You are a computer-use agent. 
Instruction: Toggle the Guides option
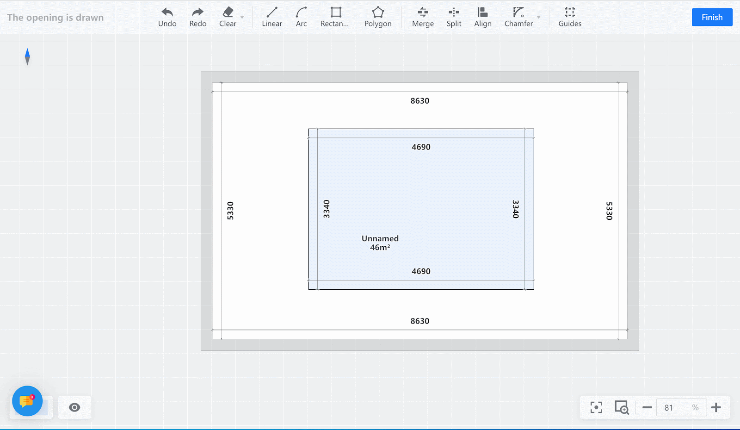point(569,12)
